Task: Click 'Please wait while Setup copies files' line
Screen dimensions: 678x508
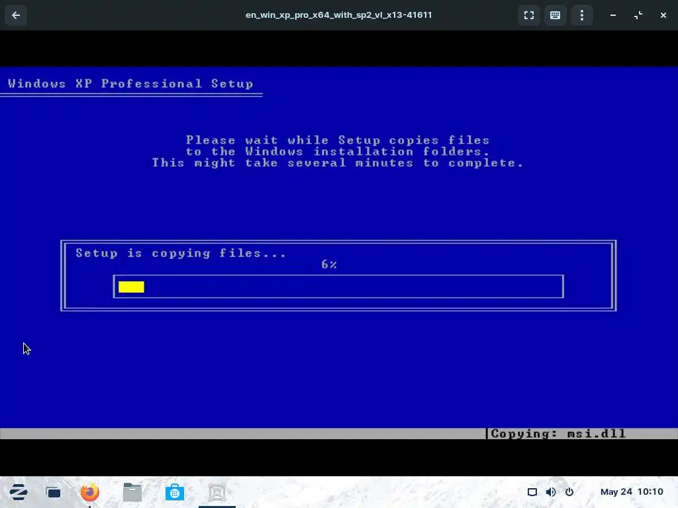Action: (x=338, y=140)
